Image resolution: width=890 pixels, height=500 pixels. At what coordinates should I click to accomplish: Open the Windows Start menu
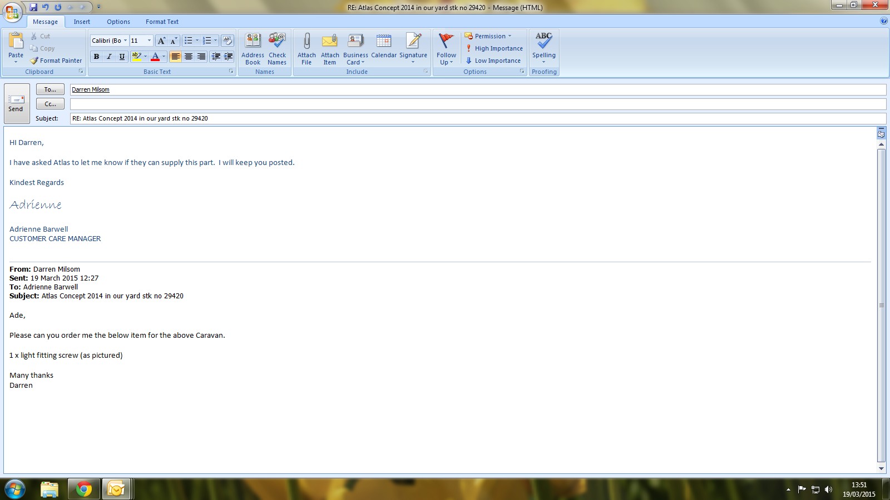(15, 489)
